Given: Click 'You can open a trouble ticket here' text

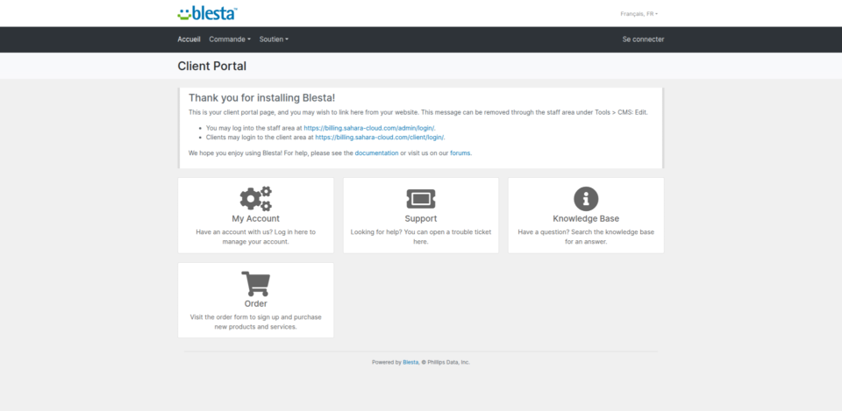Looking at the screenshot, I should tap(449, 237).
